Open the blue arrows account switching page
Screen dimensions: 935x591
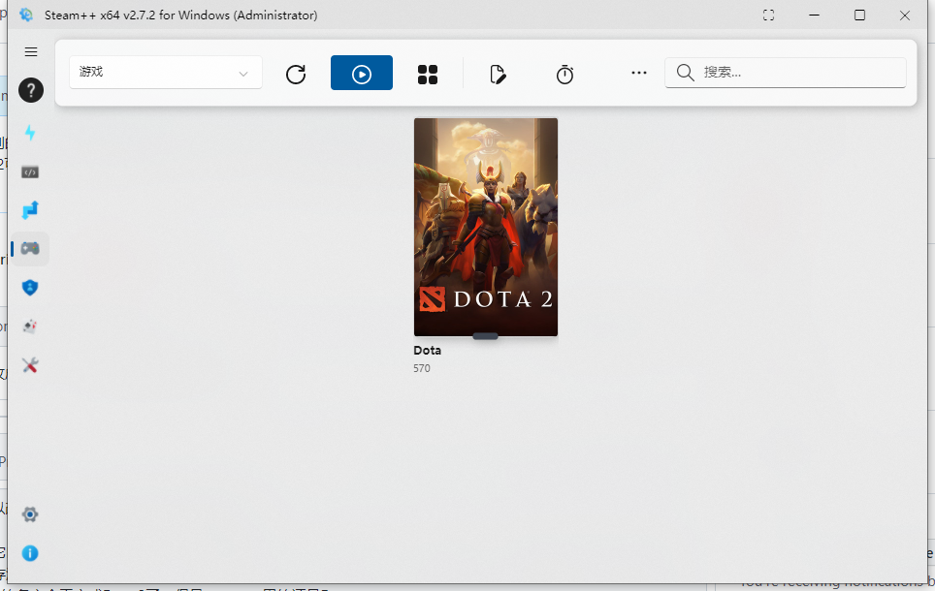coord(30,209)
